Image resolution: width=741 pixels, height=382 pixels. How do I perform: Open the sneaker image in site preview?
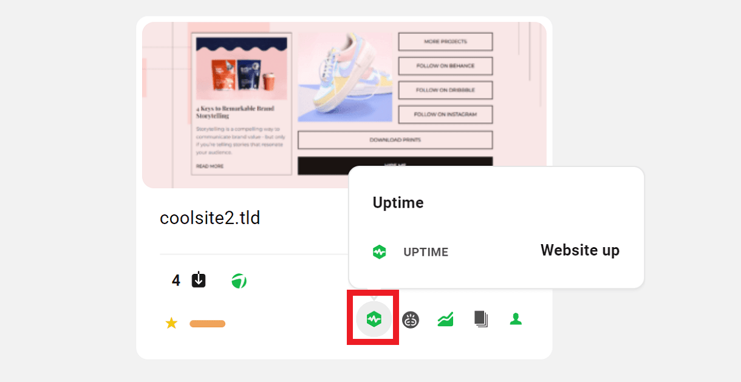click(345, 77)
